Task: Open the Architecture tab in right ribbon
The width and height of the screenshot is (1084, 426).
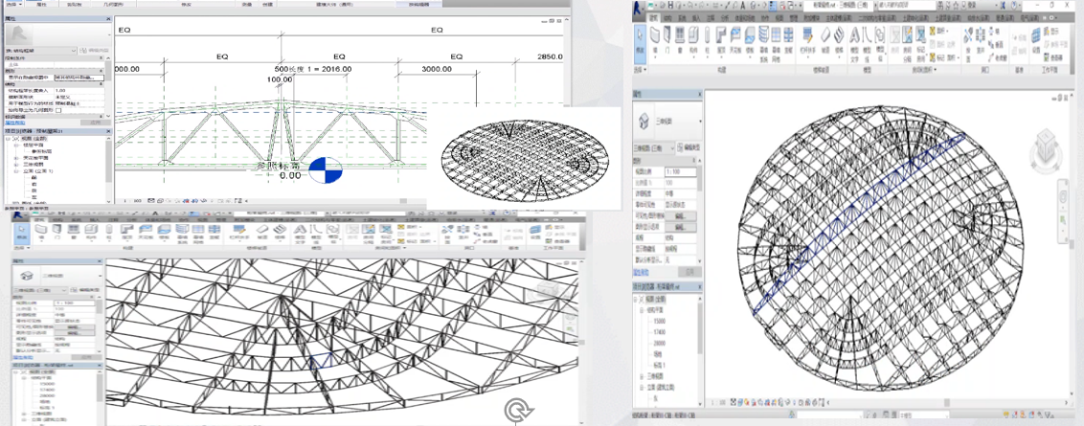Action: [653, 18]
